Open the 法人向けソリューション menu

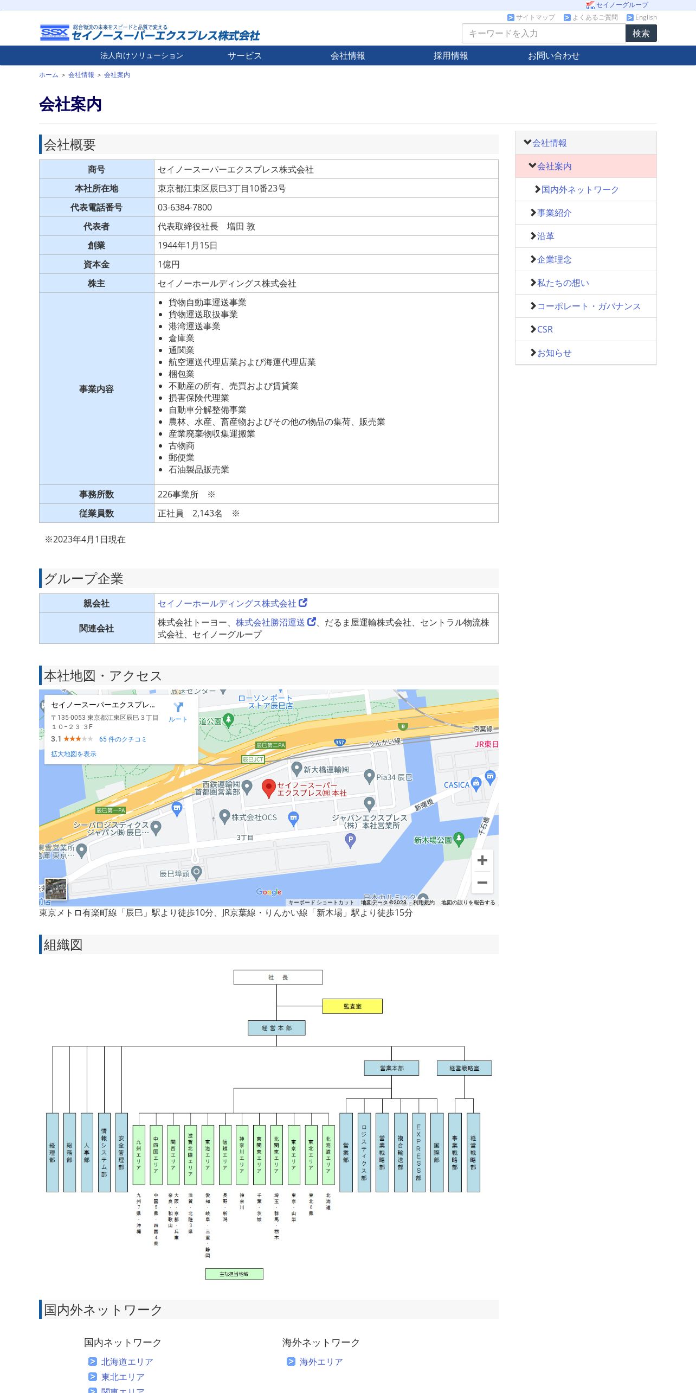point(142,55)
